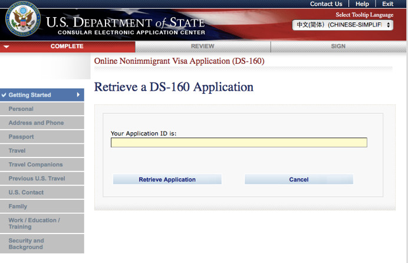The height and width of the screenshot is (263, 408).
Task: Click U.S. Department of State banner text
Action: click(126, 22)
